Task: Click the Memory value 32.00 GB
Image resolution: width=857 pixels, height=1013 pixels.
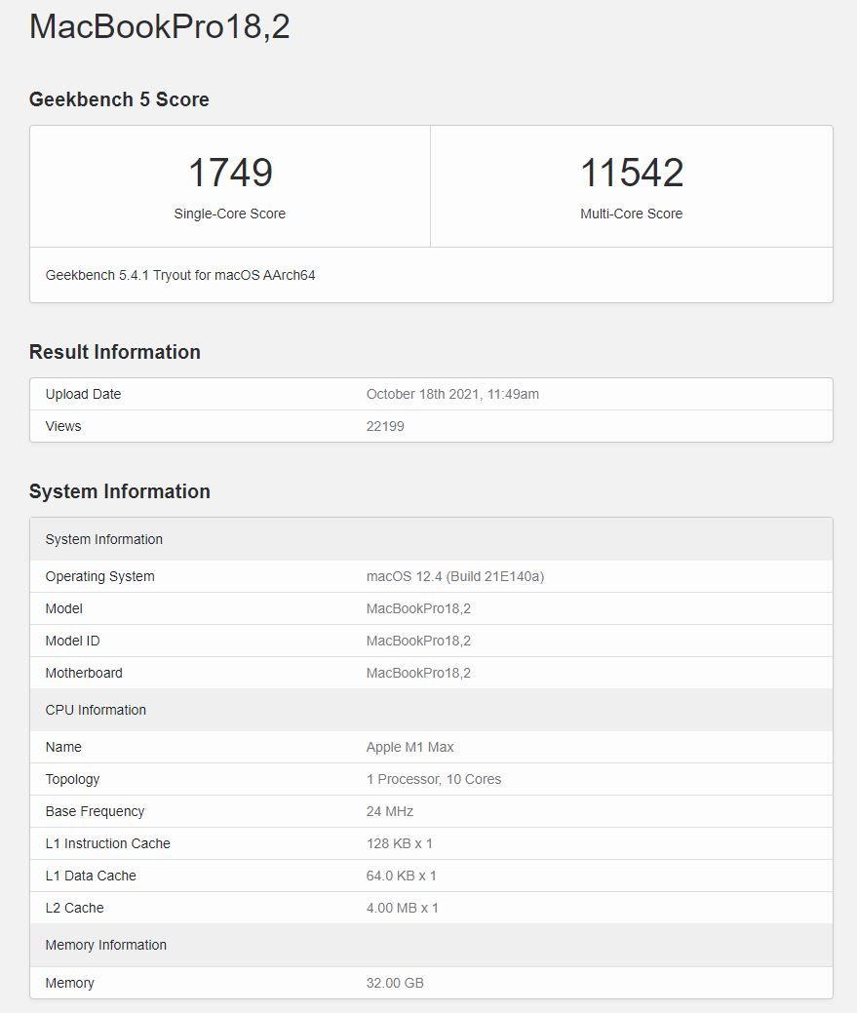Action: click(x=394, y=983)
